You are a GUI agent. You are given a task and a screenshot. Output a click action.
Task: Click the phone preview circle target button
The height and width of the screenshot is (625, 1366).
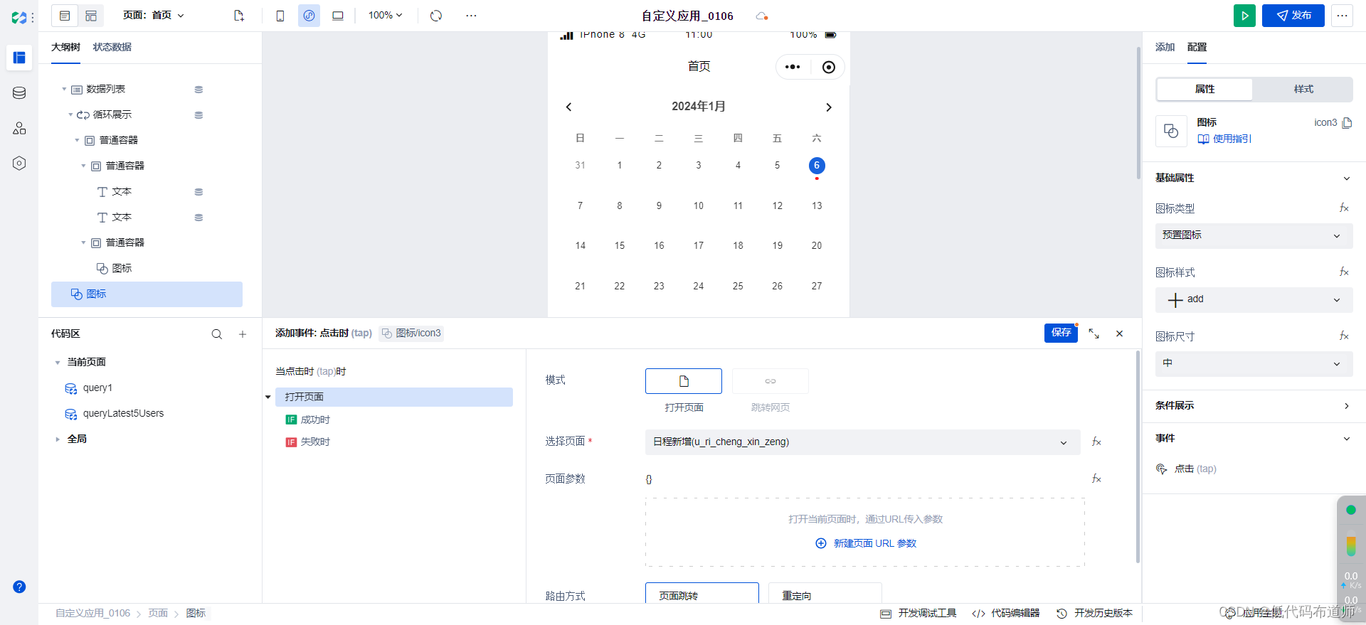tap(828, 67)
